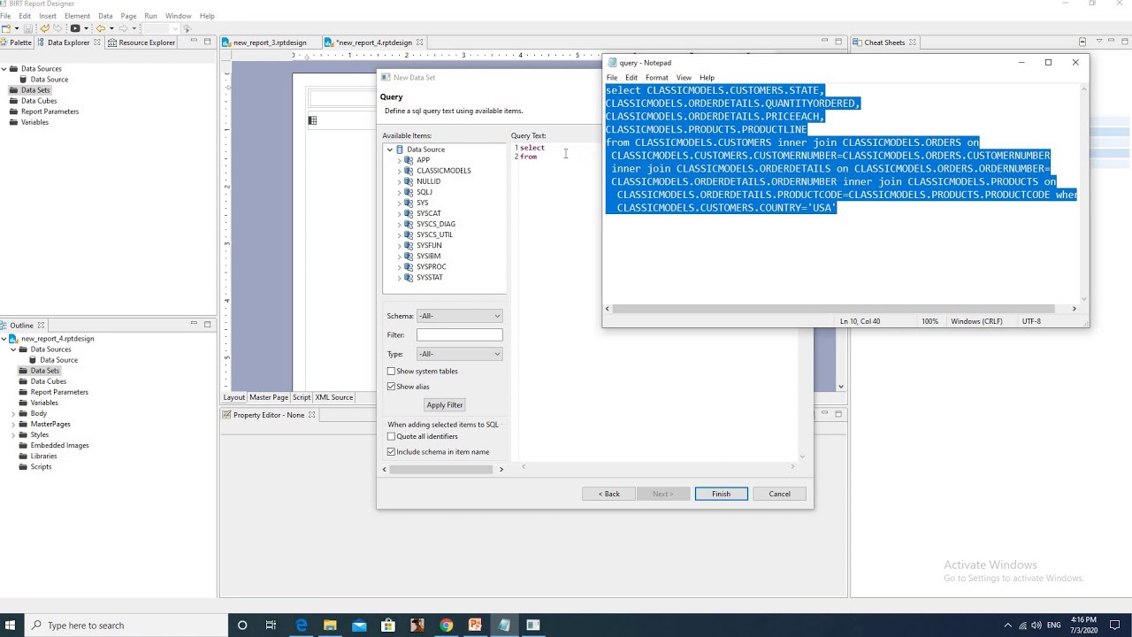Switch to the Palette tab
This screenshot has height=637, width=1132.
[16, 42]
